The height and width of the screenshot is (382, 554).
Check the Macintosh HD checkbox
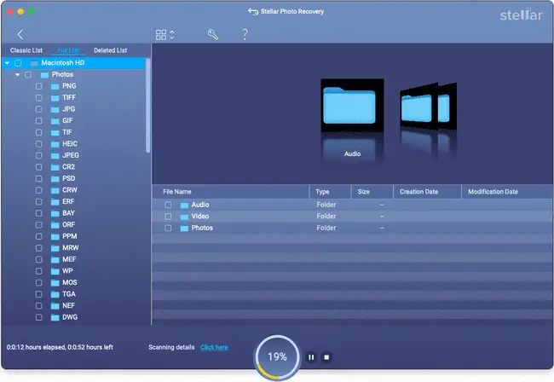18,63
